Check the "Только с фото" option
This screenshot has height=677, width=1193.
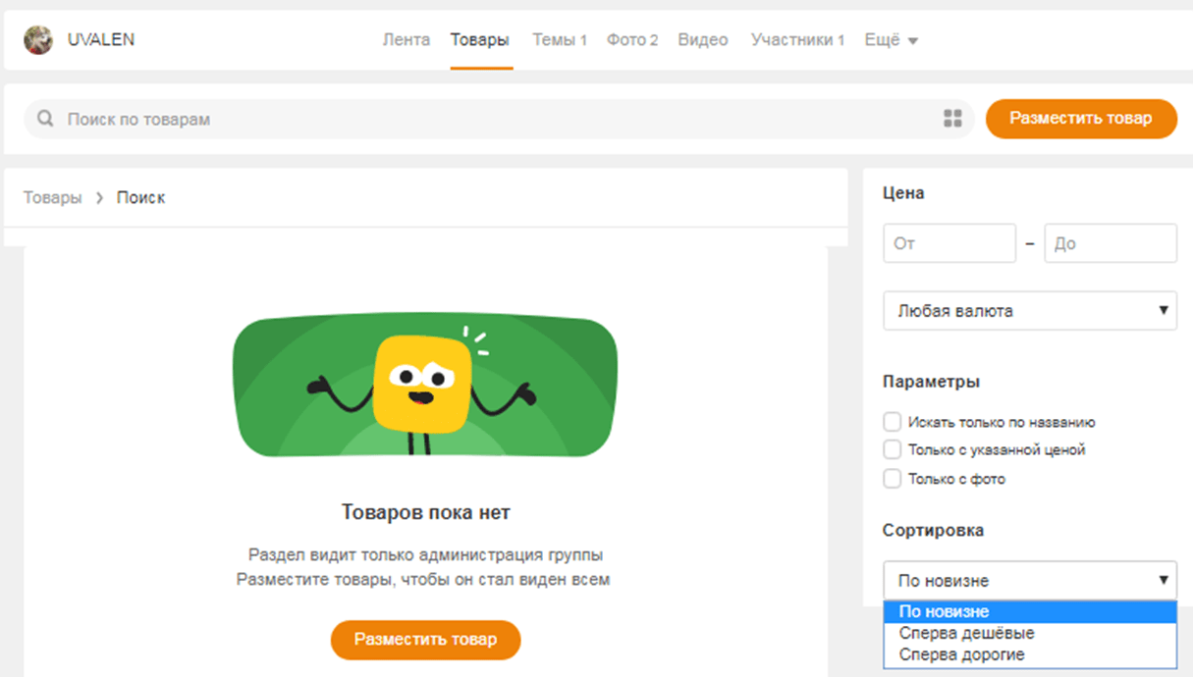[x=892, y=479]
